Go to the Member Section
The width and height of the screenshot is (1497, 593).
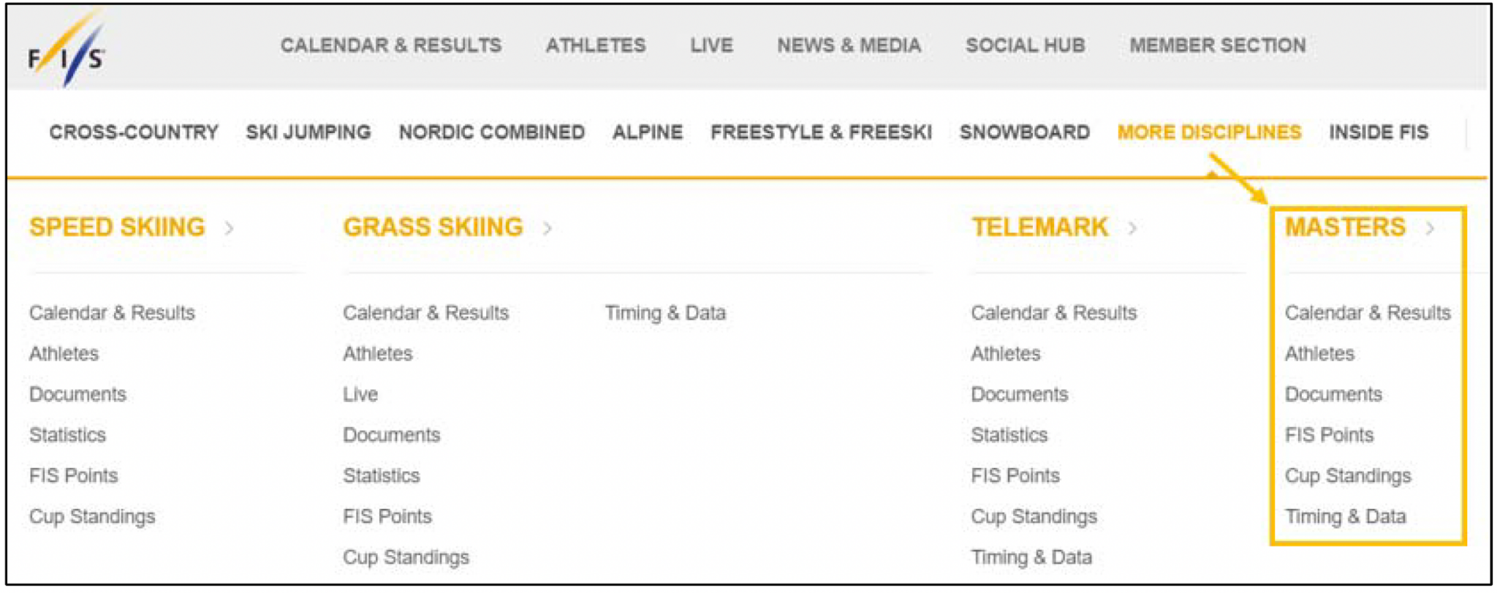click(x=1218, y=45)
